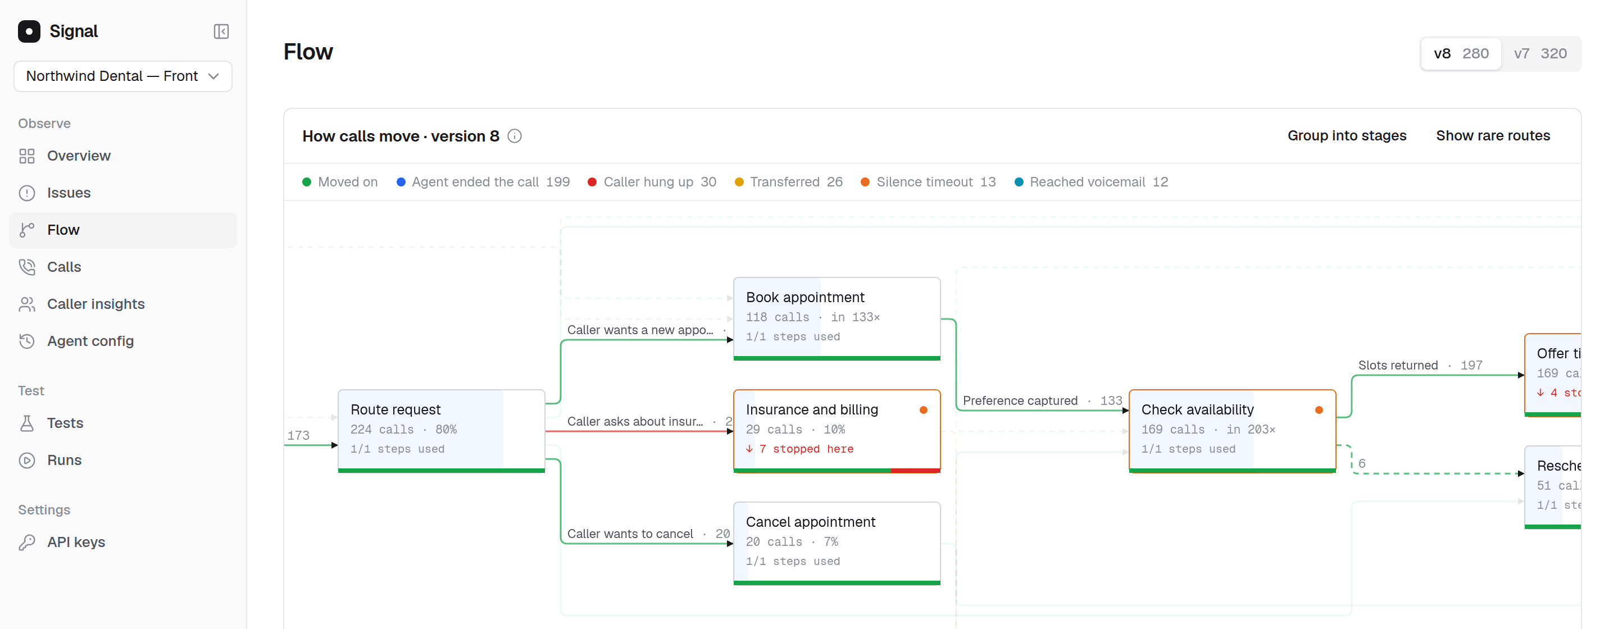Open Issues page in sidebar
This screenshot has width=1618, height=629.
tap(123, 193)
